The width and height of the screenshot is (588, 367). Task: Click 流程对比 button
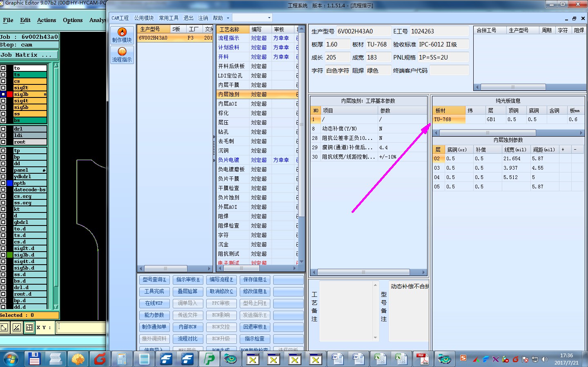pos(187,339)
